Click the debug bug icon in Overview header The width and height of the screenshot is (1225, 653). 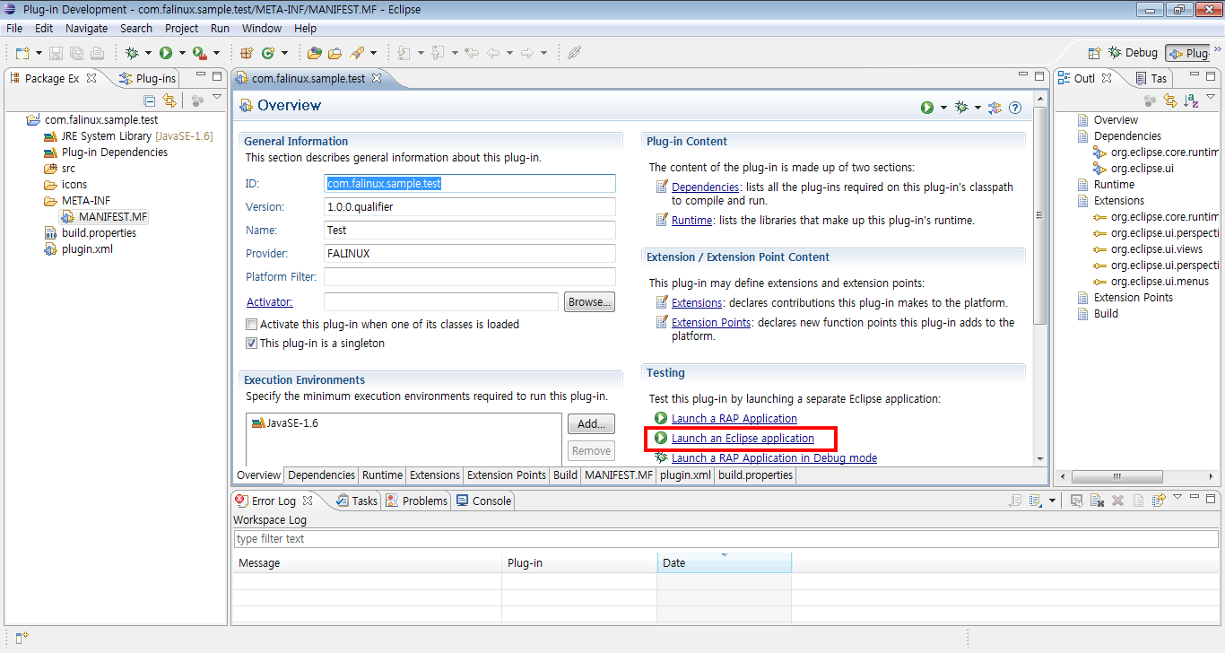pyautogui.click(x=961, y=108)
